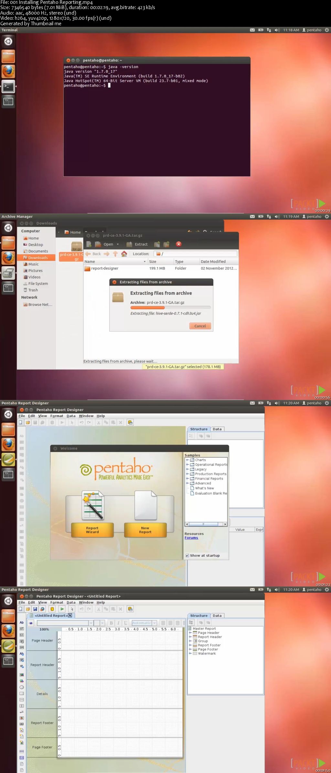Click the home icon beside Location in Archive Manager
The image size is (331, 773).
(124, 254)
